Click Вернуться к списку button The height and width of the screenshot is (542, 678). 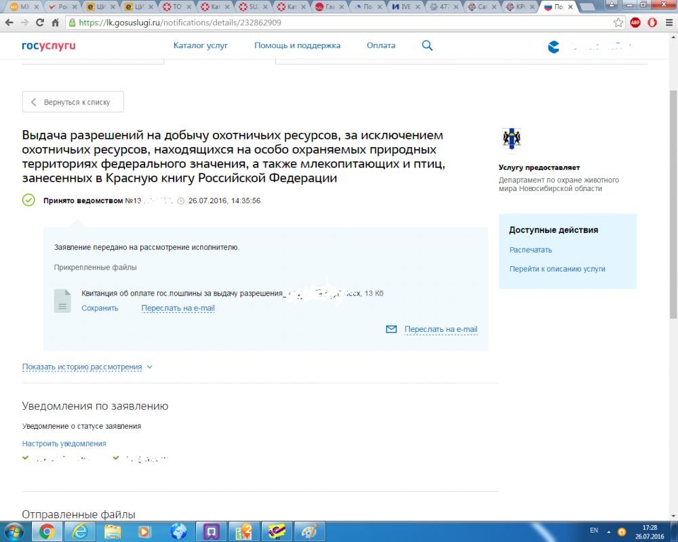tap(73, 102)
